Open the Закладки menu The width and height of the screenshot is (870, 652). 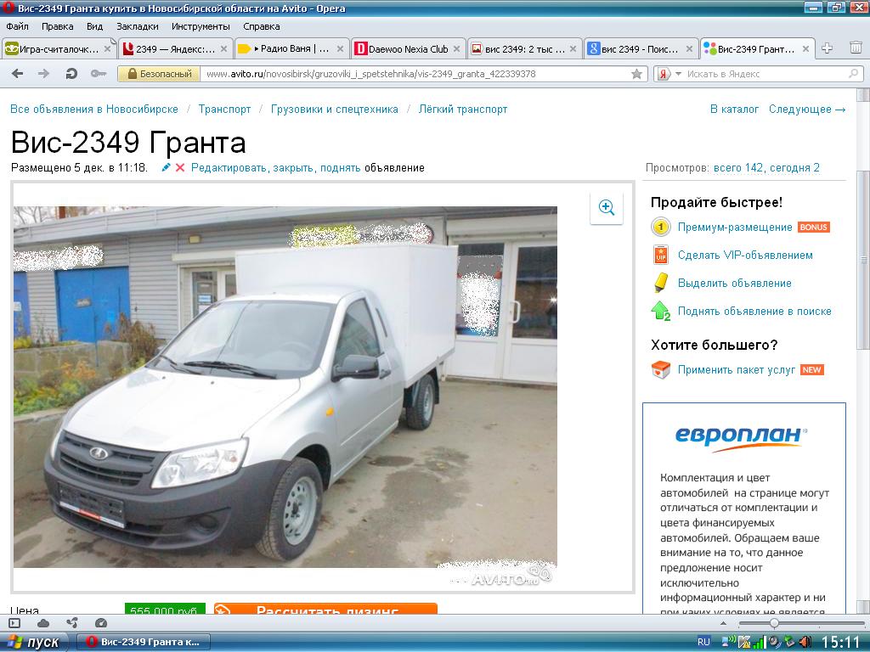(137, 26)
